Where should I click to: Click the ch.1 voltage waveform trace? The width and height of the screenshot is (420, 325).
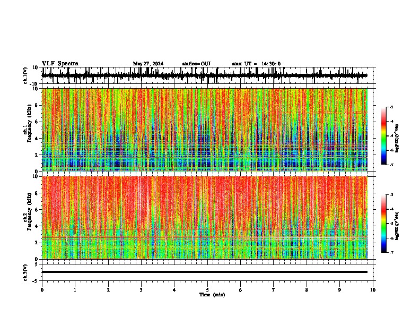(204, 75)
